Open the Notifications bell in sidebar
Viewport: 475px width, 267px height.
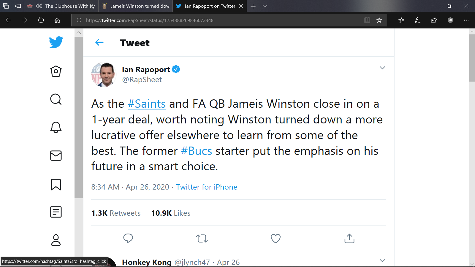pos(56,127)
